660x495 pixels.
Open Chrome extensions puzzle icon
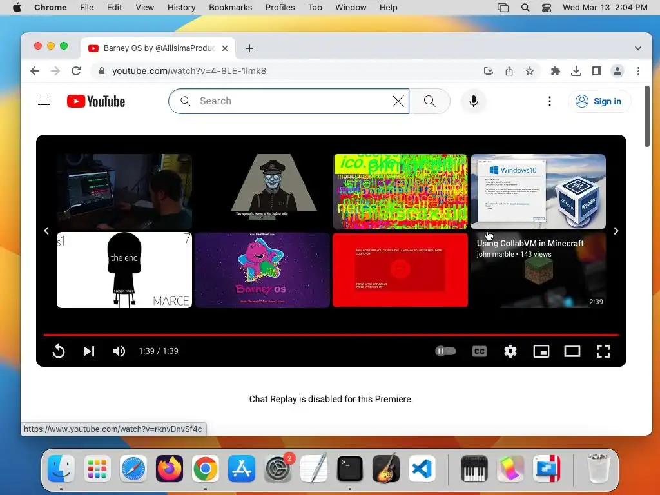point(555,71)
